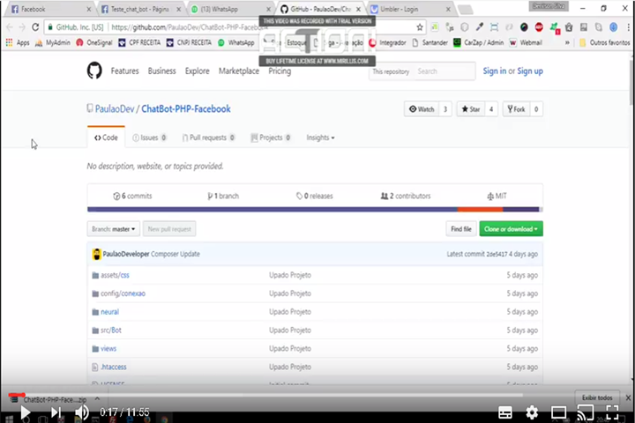Click the Sign in link

point(494,70)
